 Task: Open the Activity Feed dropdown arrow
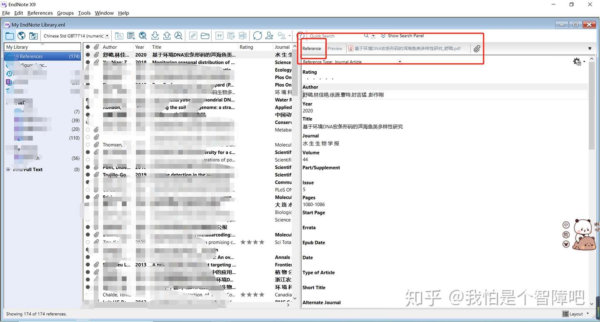pos(289,36)
